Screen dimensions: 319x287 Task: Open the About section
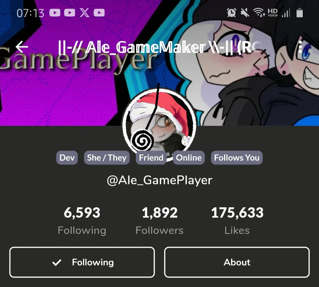coord(237,262)
